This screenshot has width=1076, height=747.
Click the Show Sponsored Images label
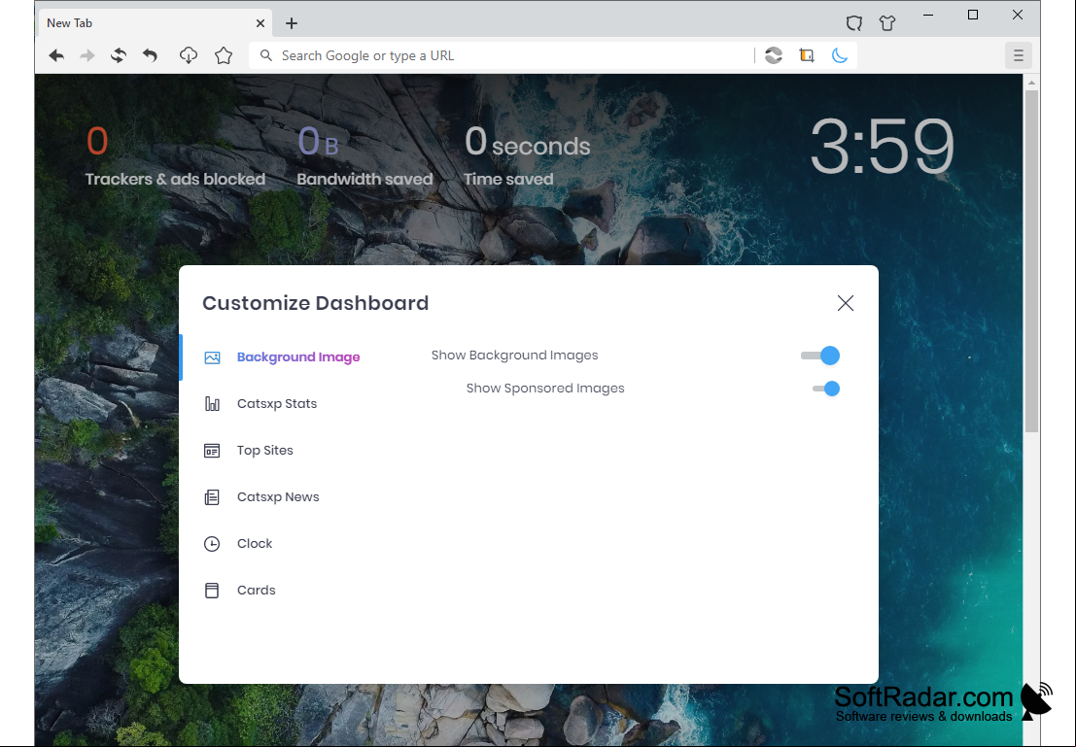[x=545, y=389]
